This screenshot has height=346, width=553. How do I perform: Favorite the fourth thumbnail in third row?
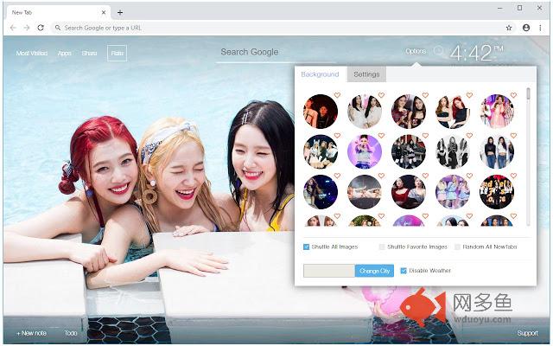pyautogui.click(x=469, y=176)
